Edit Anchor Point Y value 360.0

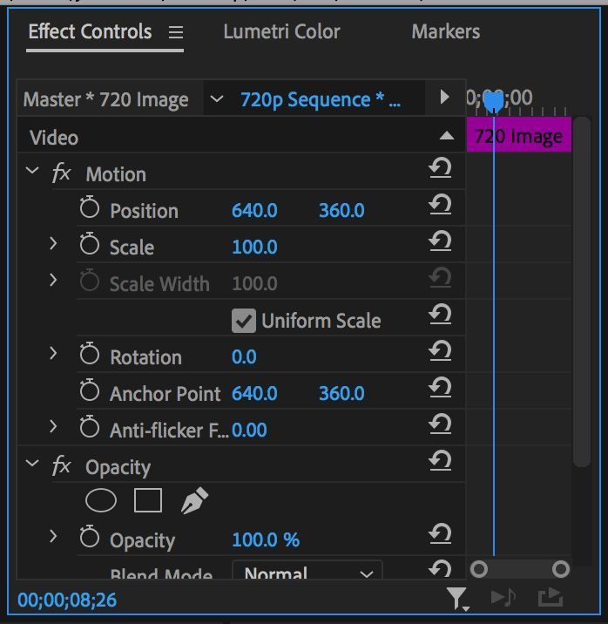(x=341, y=393)
